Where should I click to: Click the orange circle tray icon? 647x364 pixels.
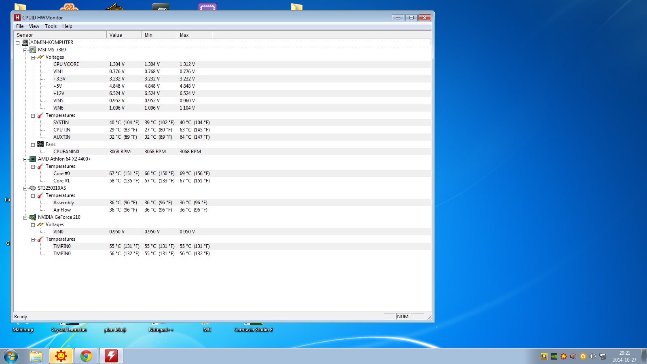[583, 356]
